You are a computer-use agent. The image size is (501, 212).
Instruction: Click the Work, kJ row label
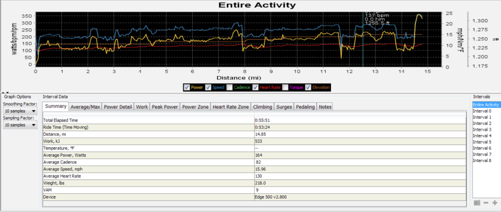pos(50,141)
